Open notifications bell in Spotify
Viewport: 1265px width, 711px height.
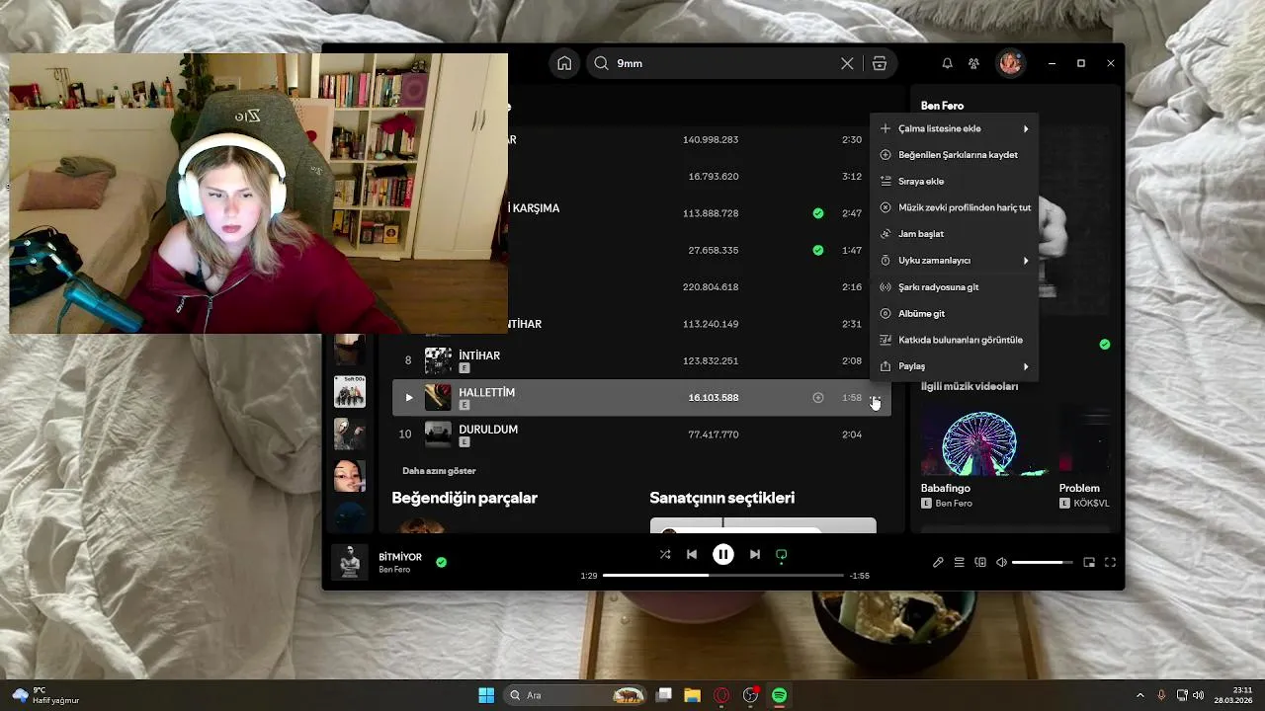tap(947, 63)
